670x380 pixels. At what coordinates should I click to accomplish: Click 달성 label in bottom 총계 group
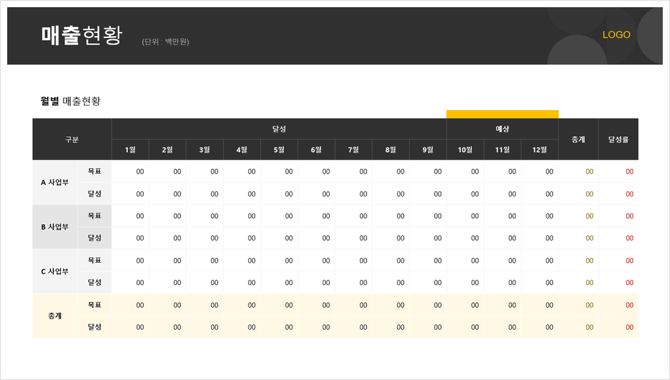94,327
